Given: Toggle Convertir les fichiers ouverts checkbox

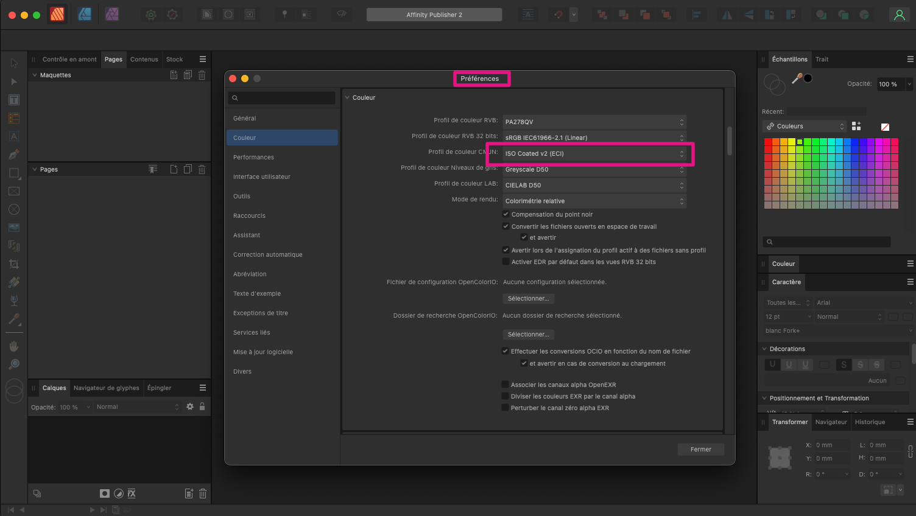Looking at the screenshot, I should point(506,226).
